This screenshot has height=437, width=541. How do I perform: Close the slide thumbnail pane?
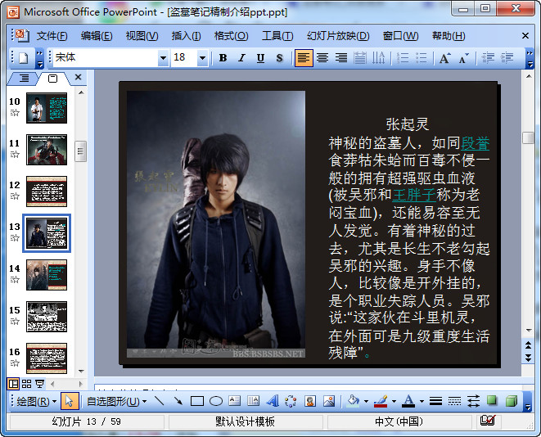[x=79, y=77]
